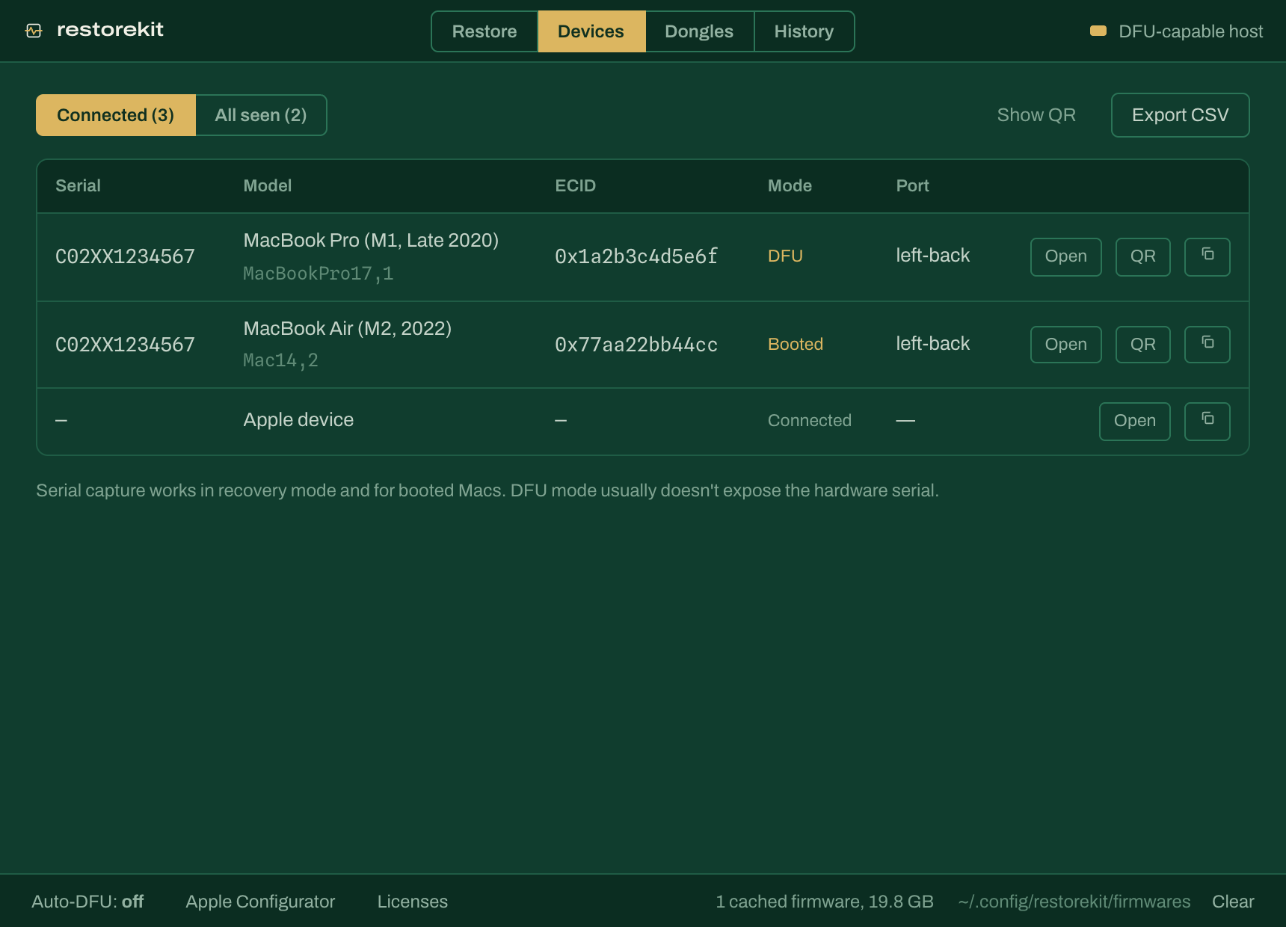Select serial in MacBook Pro row
This screenshot has height=927, width=1286.
point(125,256)
